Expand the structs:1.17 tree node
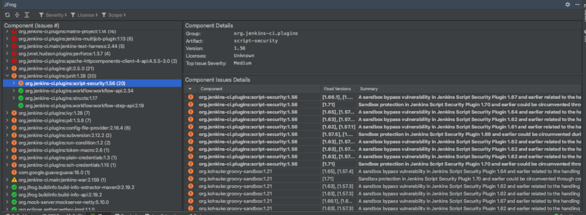Screen dimensions: 586x215 click(x=14, y=98)
